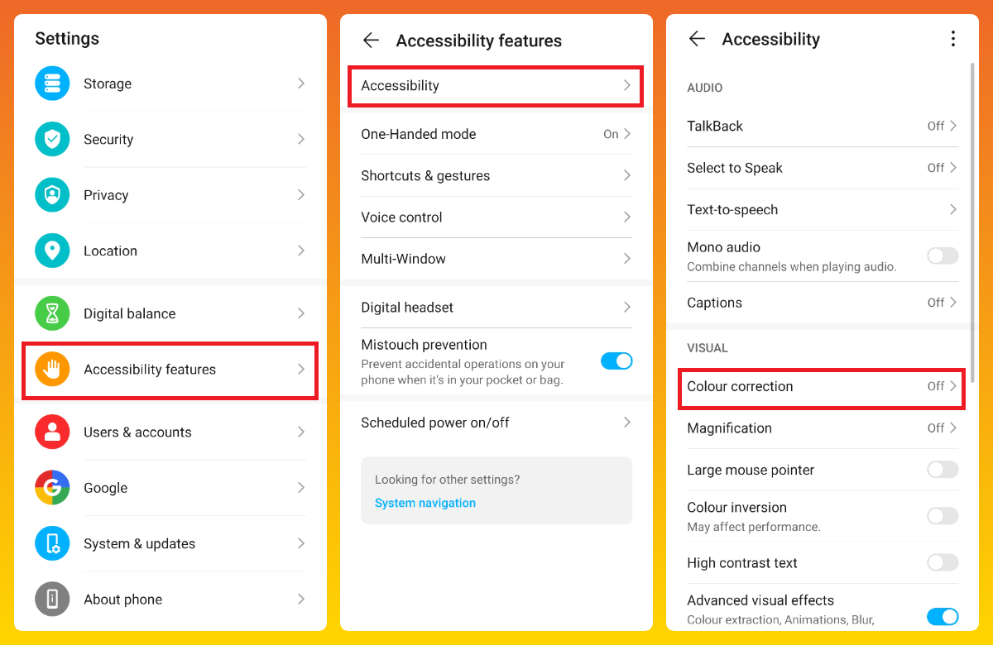Tap the blue Storage icon
993x645 pixels.
click(x=52, y=84)
